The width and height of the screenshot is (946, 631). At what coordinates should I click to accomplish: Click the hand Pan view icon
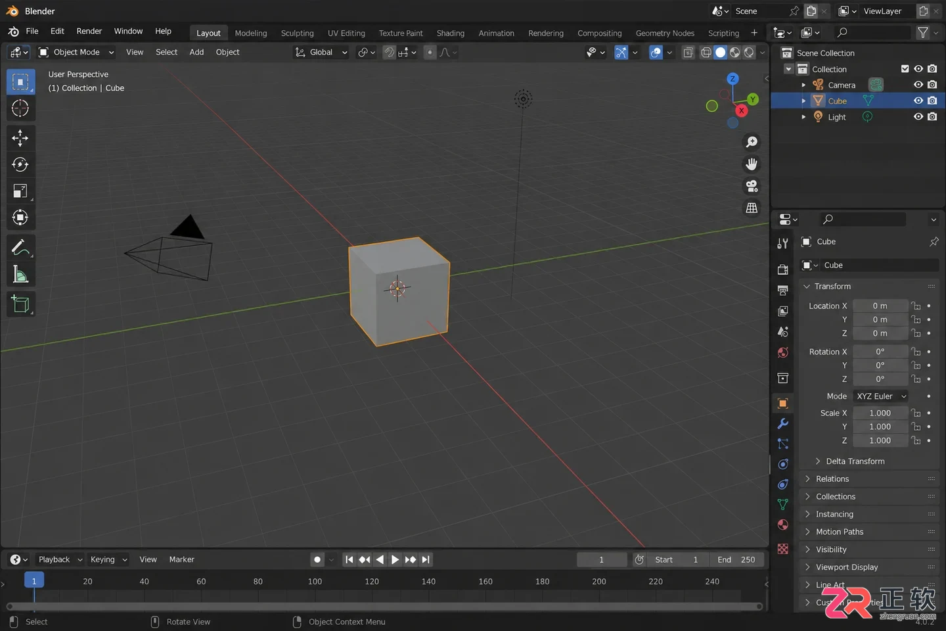[752, 164]
